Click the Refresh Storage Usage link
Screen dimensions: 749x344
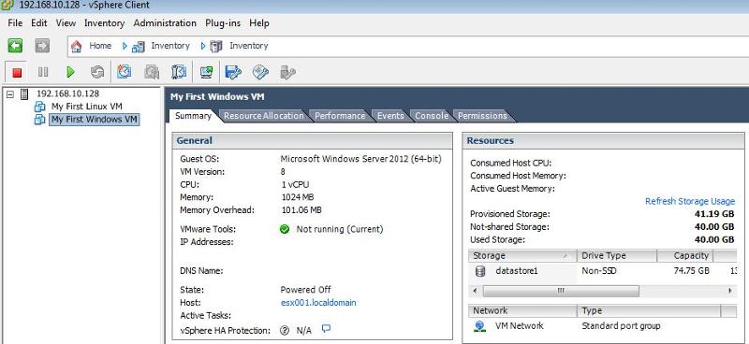point(690,201)
